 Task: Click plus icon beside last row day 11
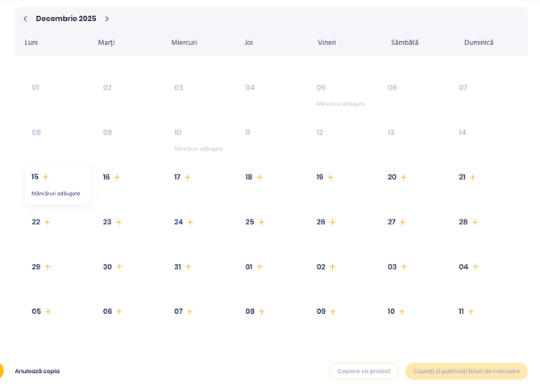471,312
